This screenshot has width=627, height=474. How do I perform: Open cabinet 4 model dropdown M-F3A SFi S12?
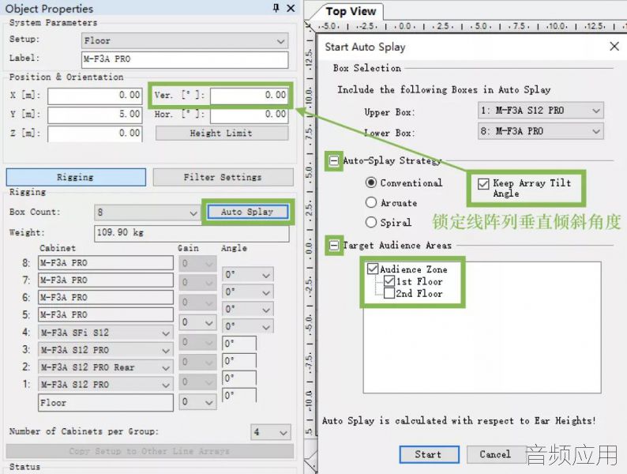tap(106, 333)
